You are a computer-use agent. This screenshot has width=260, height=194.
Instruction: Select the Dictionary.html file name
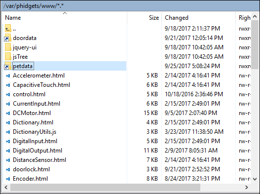point(33,122)
